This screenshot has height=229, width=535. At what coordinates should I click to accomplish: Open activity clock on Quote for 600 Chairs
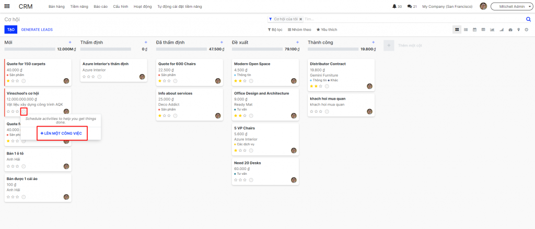(x=175, y=81)
